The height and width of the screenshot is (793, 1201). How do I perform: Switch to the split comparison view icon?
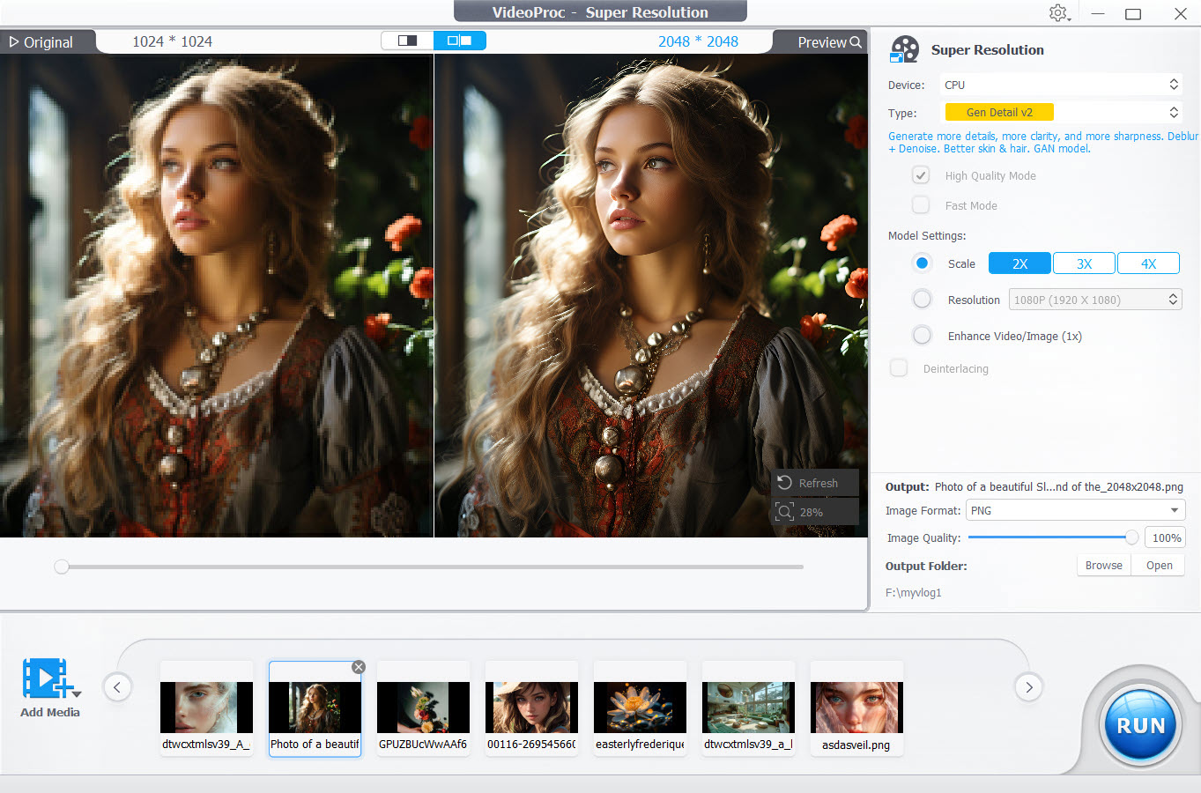pyautogui.click(x=458, y=40)
